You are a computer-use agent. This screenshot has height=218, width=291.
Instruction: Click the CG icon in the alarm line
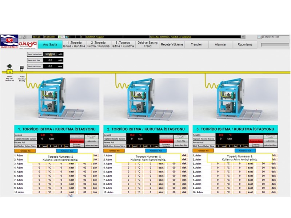pyautogui.click(x=61, y=37)
